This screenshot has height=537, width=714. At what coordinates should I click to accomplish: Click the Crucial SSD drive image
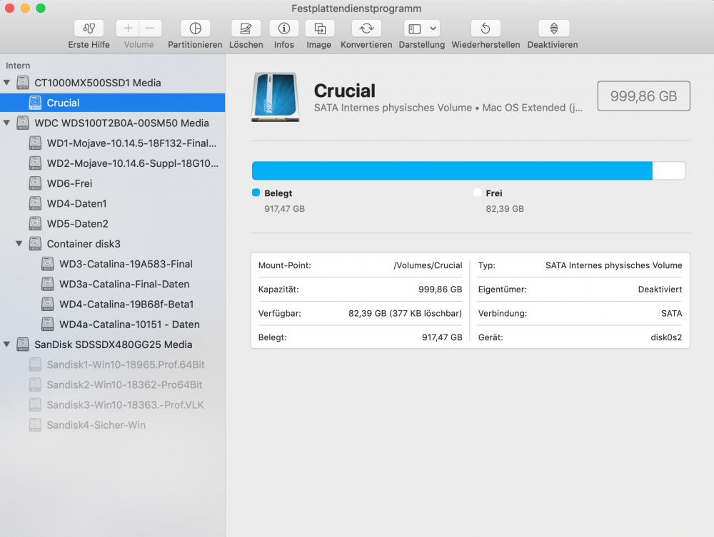point(276,97)
